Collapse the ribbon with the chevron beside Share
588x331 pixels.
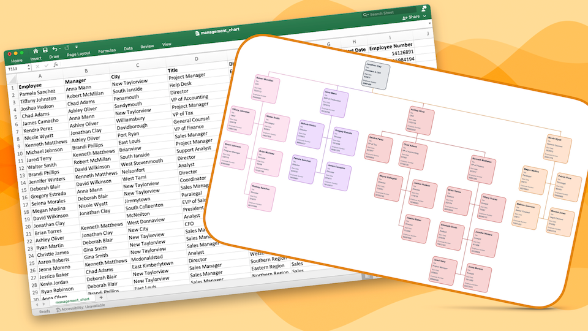pos(425,16)
